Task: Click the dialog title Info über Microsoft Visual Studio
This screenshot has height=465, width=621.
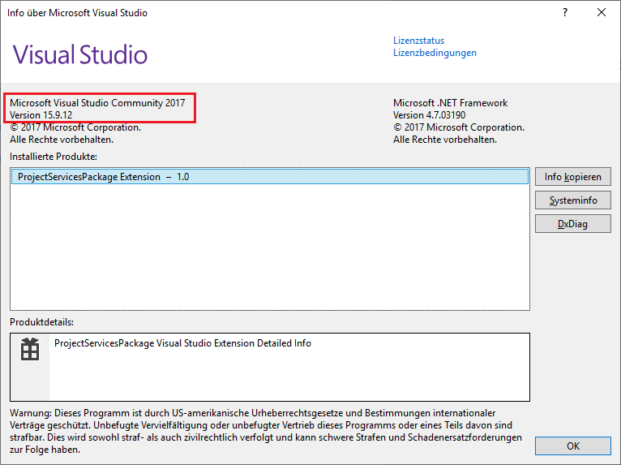Action: click(x=77, y=13)
